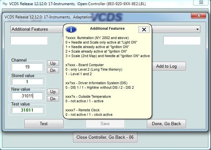Viewport: 211px width, 150px height.
Task: Click the 'Scale (2nd Map)' option line
Action: tap(108, 56)
